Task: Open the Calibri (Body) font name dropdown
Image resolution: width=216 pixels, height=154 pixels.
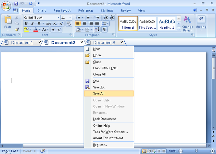Action: coord(58,18)
